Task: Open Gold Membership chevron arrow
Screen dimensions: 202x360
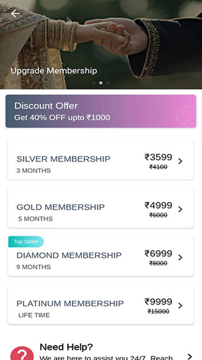Action: pos(180,209)
